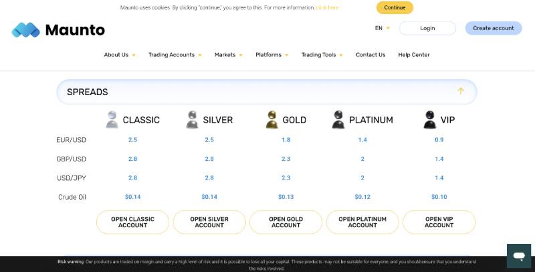Open the Platforms dropdown menu
535x272 pixels.
[x=272, y=55]
